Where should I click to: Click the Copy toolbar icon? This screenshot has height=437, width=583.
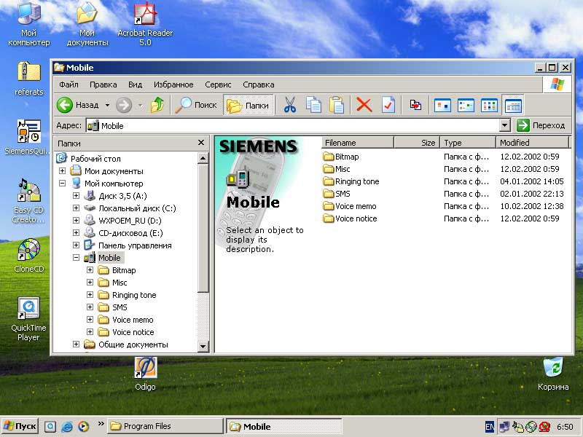point(313,105)
